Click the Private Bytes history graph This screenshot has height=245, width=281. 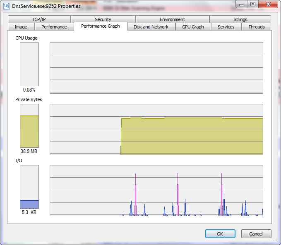pos(156,129)
